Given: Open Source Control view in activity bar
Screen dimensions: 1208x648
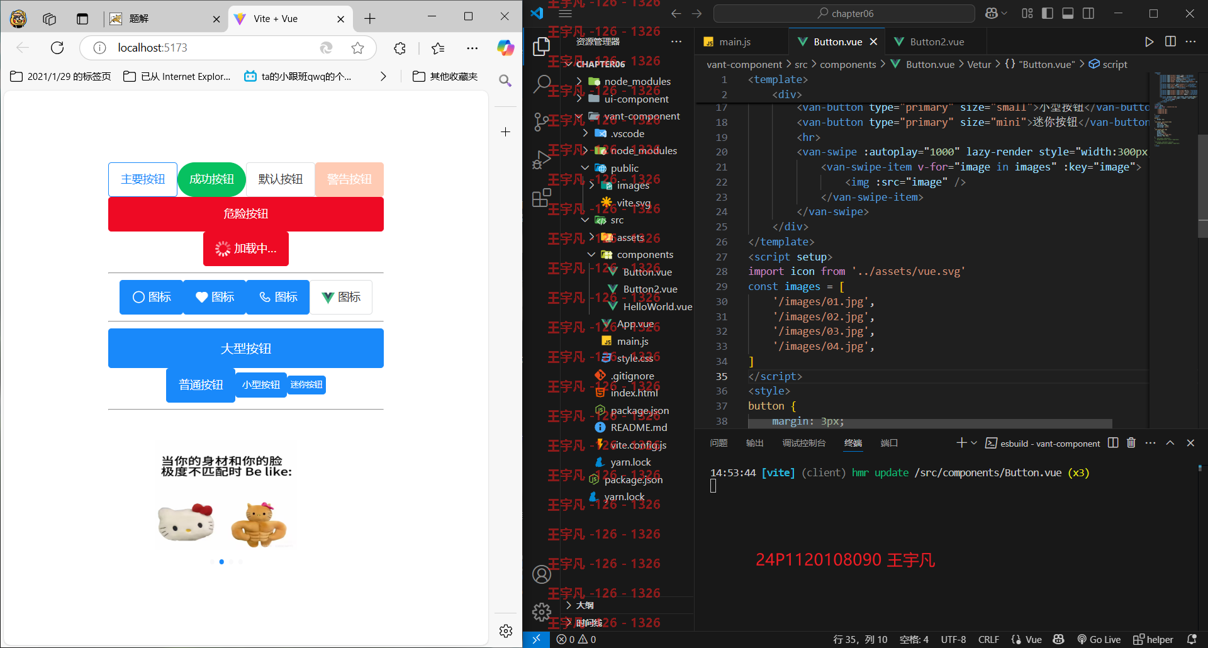Looking at the screenshot, I should pyautogui.click(x=541, y=121).
